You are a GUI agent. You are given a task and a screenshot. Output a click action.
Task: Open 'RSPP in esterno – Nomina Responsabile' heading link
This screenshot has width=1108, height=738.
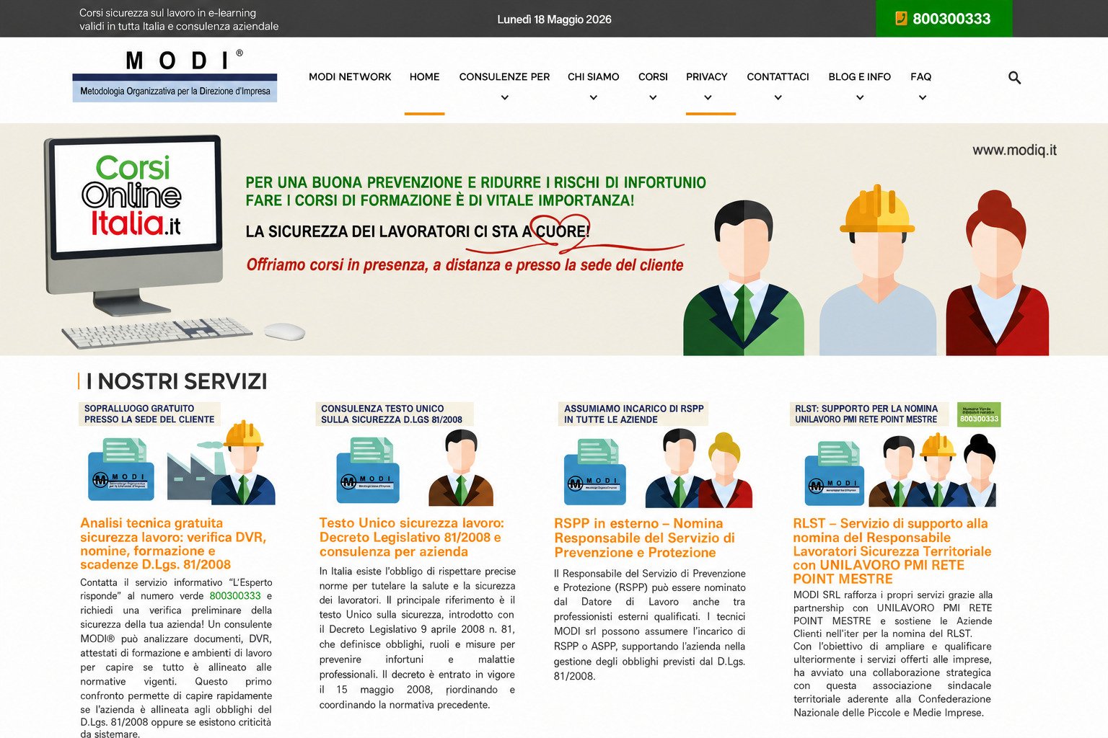(x=644, y=538)
